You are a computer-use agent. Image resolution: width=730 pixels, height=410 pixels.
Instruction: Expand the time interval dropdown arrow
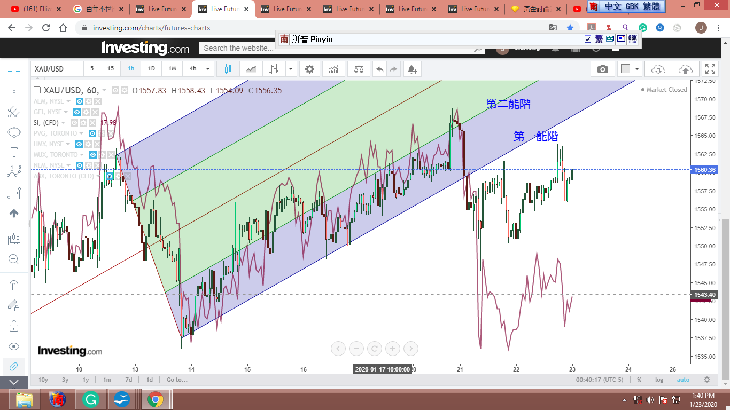[208, 69]
